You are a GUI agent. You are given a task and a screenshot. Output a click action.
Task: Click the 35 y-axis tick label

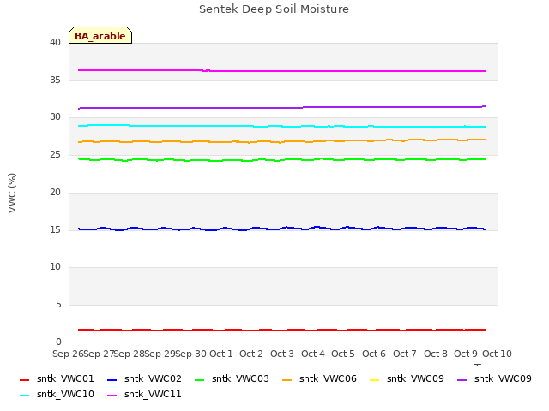[55, 80]
